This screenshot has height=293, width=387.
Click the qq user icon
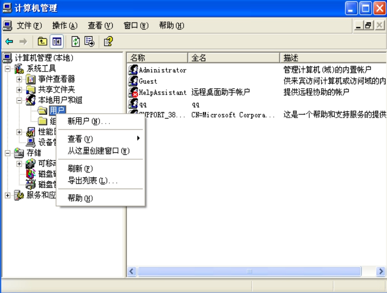click(133, 103)
